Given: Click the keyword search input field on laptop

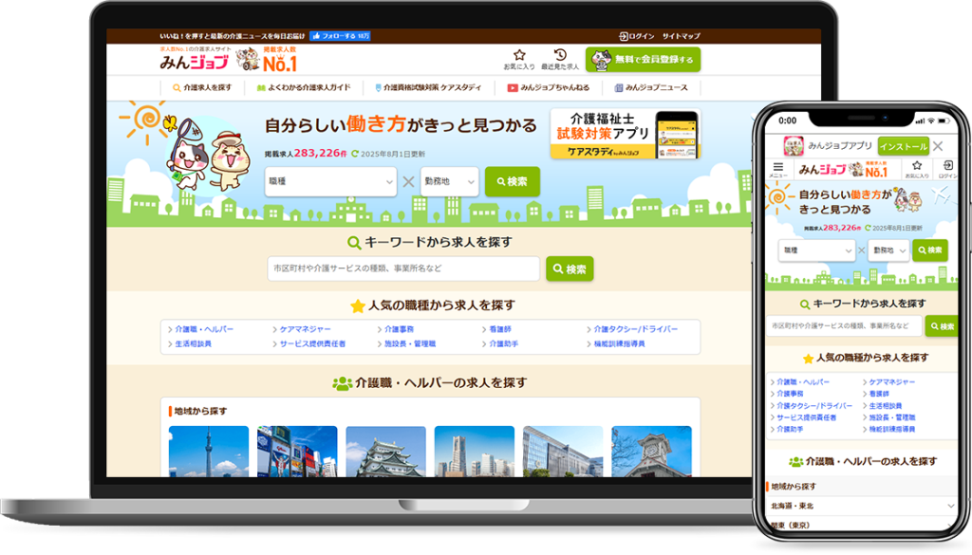Looking at the screenshot, I should (402, 268).
